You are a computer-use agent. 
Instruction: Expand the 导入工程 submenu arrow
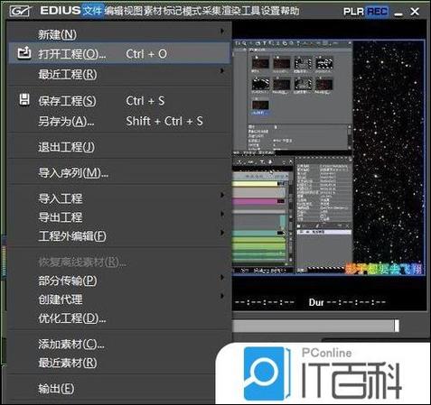[222, 195]
